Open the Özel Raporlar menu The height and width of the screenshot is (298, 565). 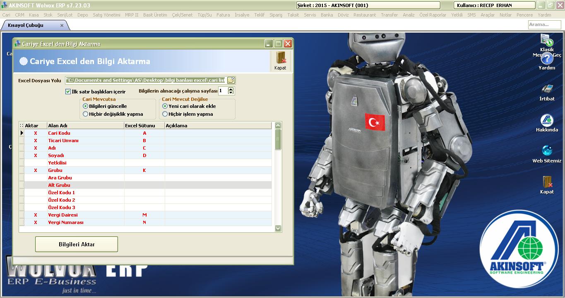point(433,15)
